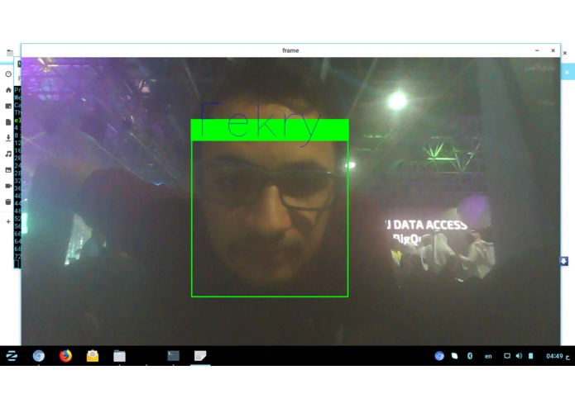The width and height of the screenshot is (575, 408).
Task: Open Recent in file manager sidebar
Action: tap(8, 74)
